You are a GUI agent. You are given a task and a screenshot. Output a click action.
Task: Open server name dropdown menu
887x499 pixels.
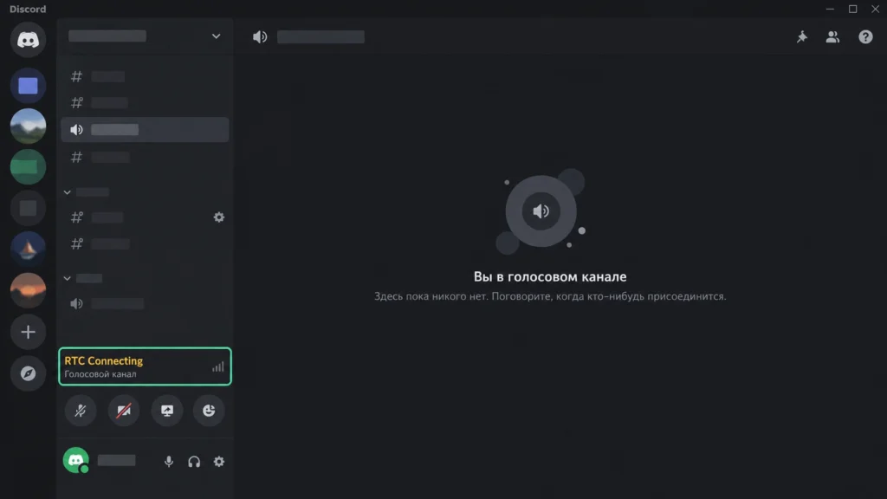point(216,36)
